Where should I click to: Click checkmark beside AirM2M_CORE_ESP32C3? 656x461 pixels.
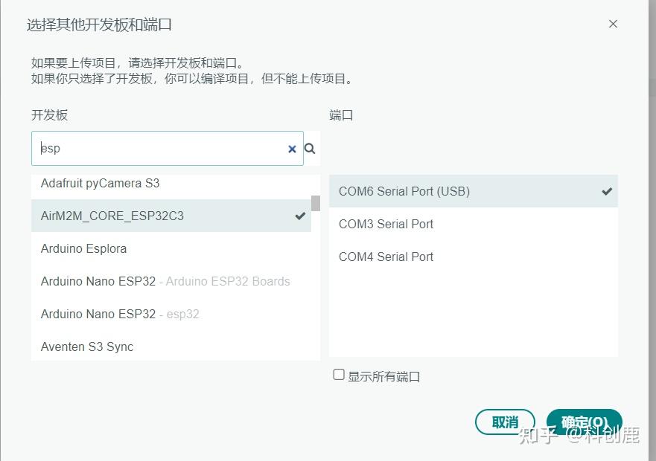coord(300,216)
